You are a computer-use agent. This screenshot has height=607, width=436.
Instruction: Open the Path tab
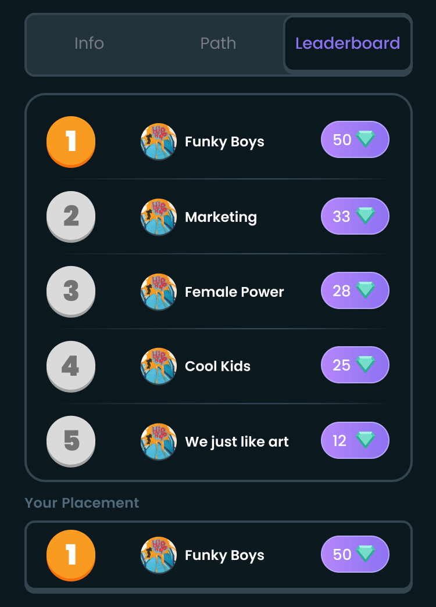tap(218, 44)
